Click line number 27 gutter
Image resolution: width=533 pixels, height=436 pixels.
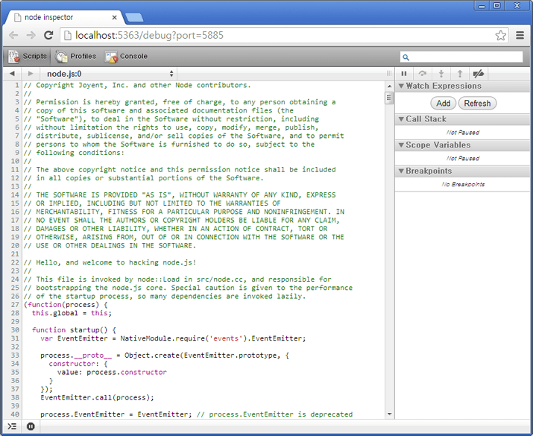click(x=15, y=305)
